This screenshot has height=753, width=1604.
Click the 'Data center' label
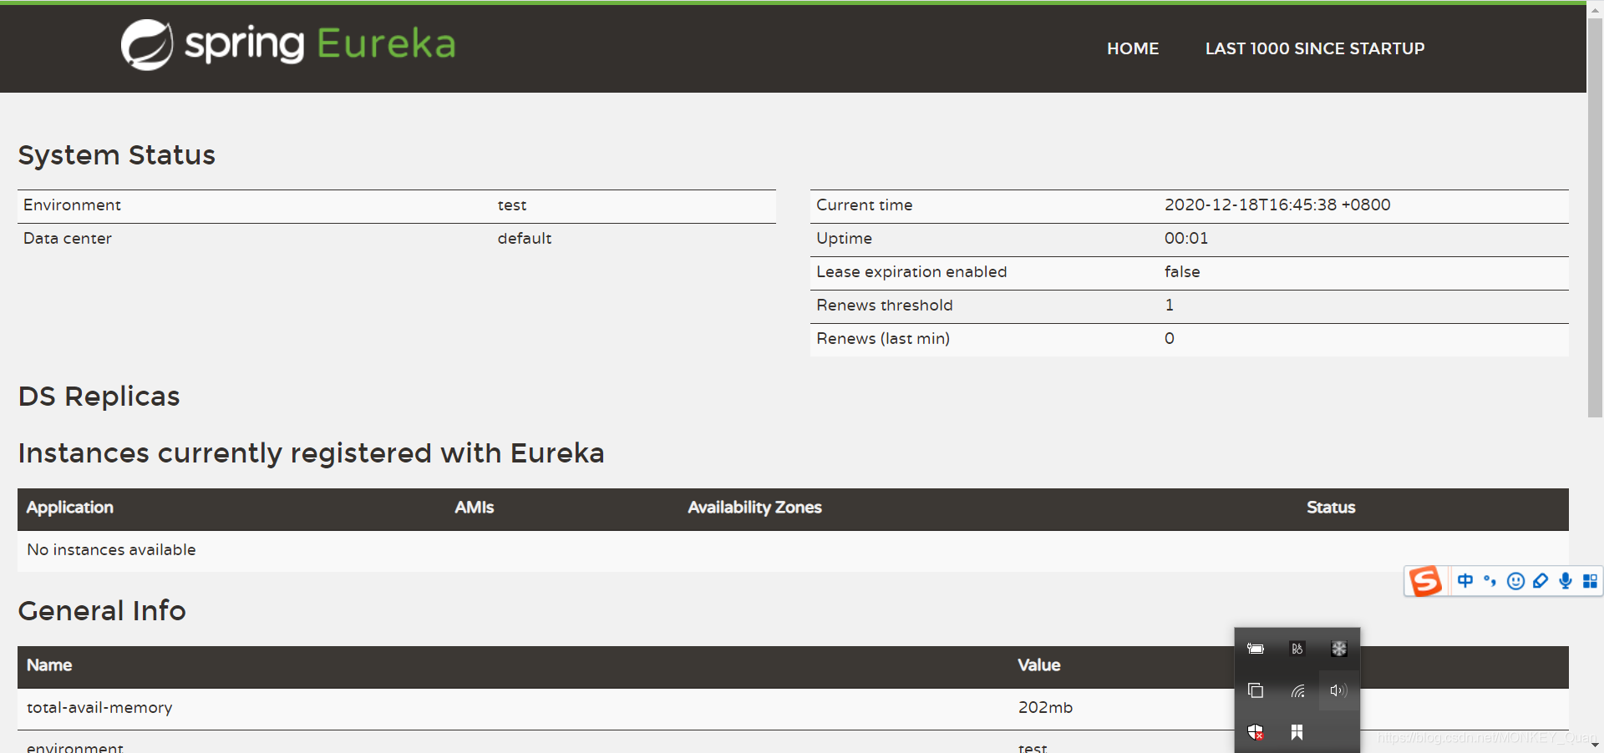click(x=68, y=238)
